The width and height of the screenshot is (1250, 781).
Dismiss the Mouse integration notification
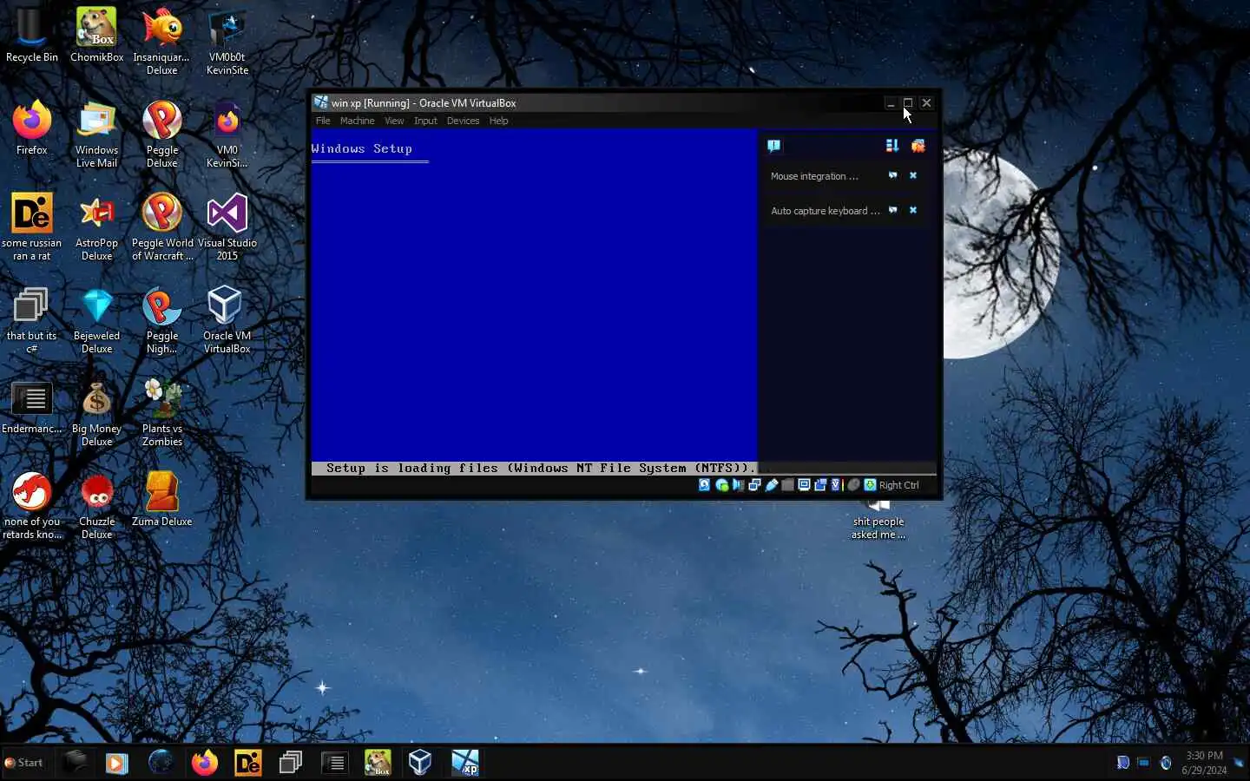pos(912,175)
